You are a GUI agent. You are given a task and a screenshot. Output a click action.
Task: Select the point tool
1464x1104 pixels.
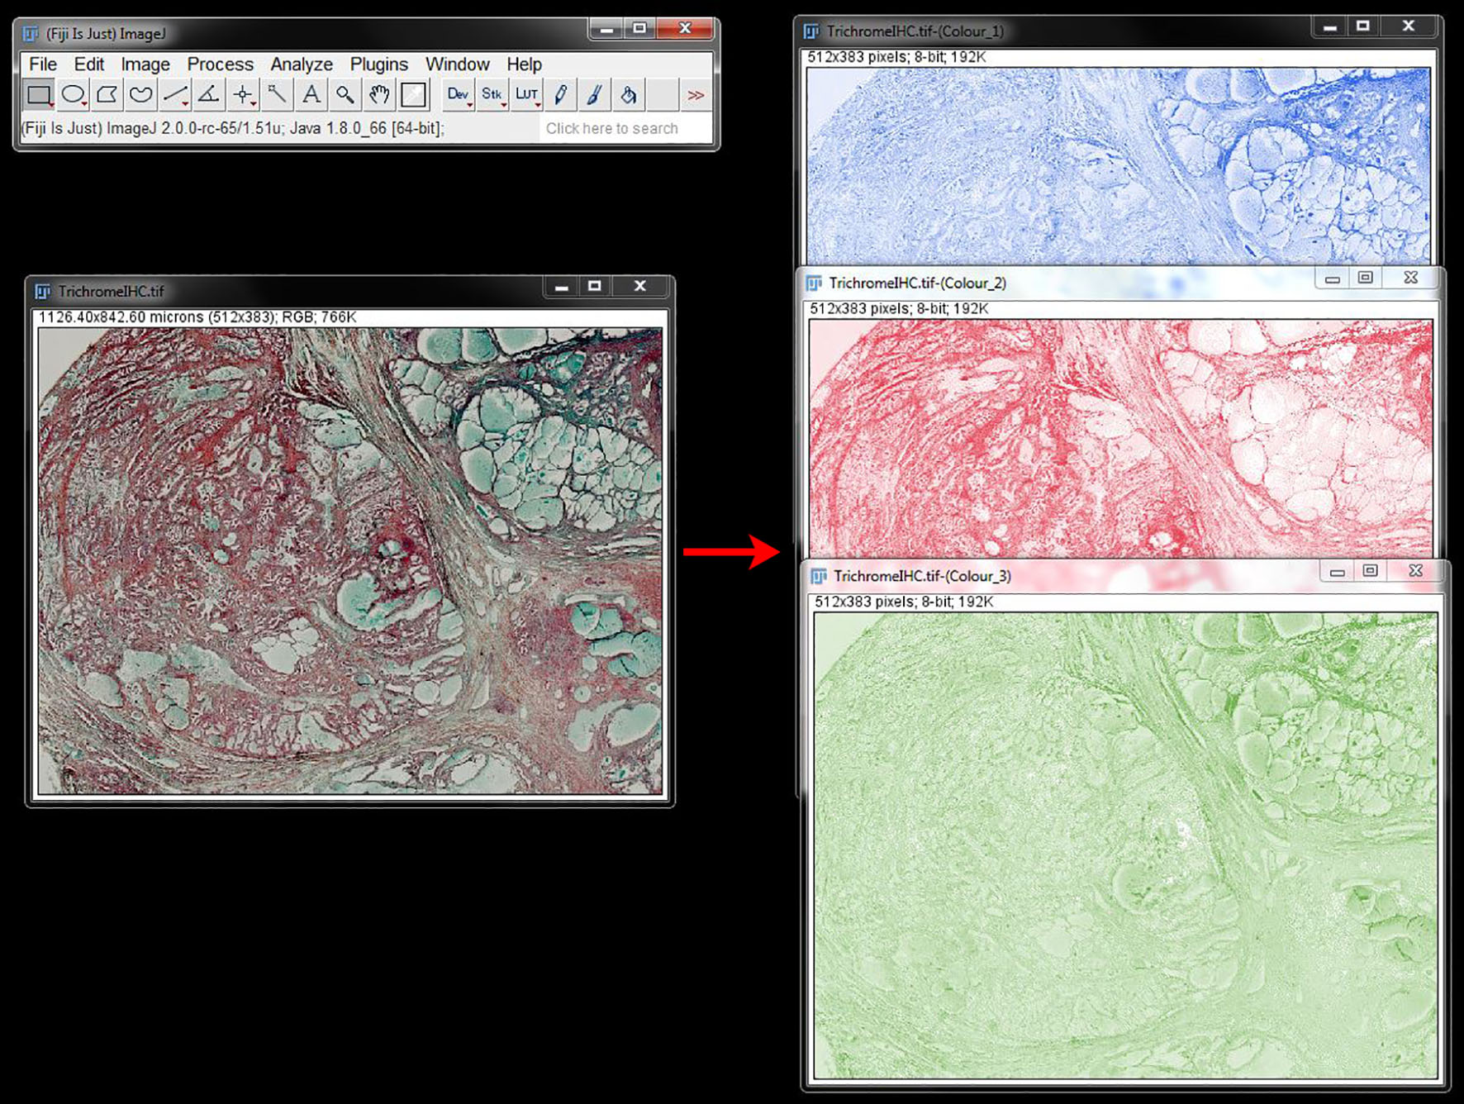click(242, 94)
